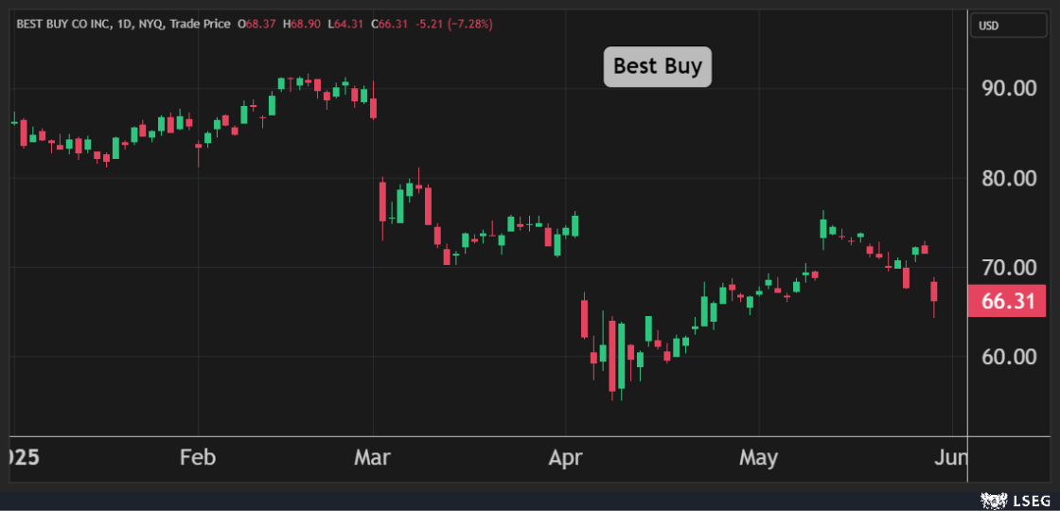Click the 60.00 price axis label
This screenshot has height=511, width=1060.
click(x=1007, y=357)
